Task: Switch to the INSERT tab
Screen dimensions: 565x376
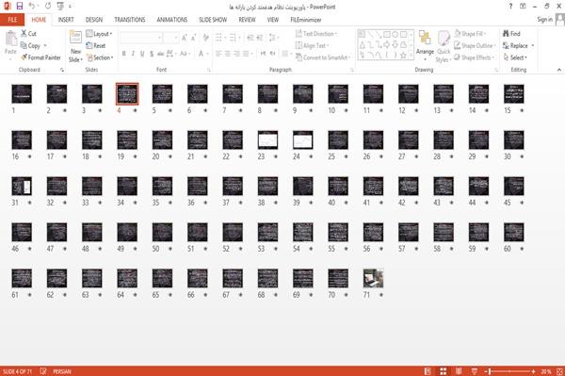Action: 66,20
